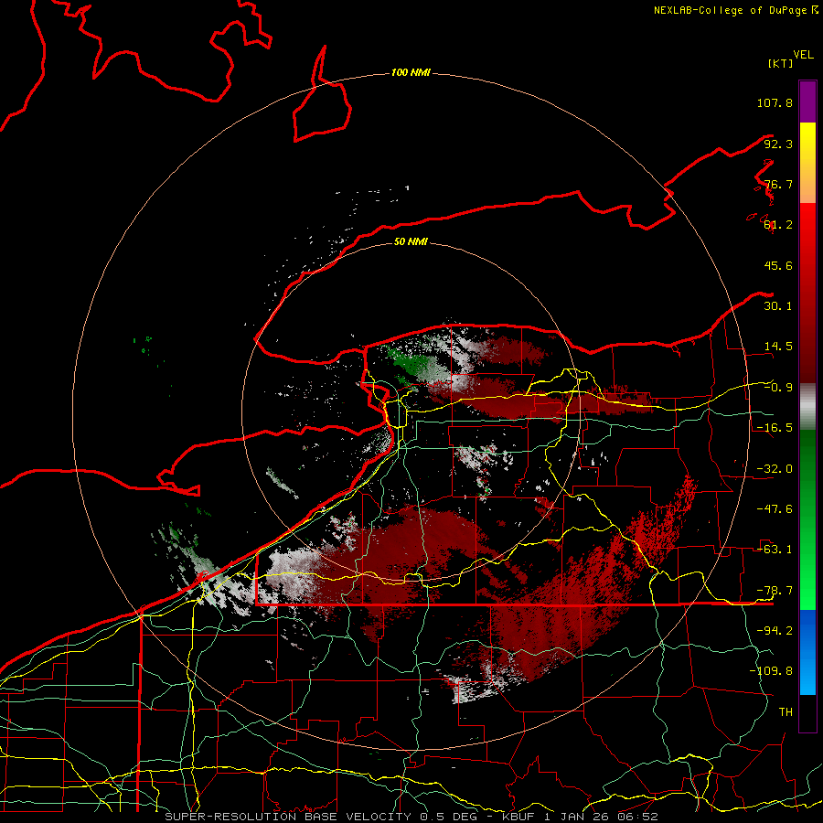This screenshot has height=823, width=823.
Task: Click the 14.5 velocity scale value
Action: pos(778,347)
